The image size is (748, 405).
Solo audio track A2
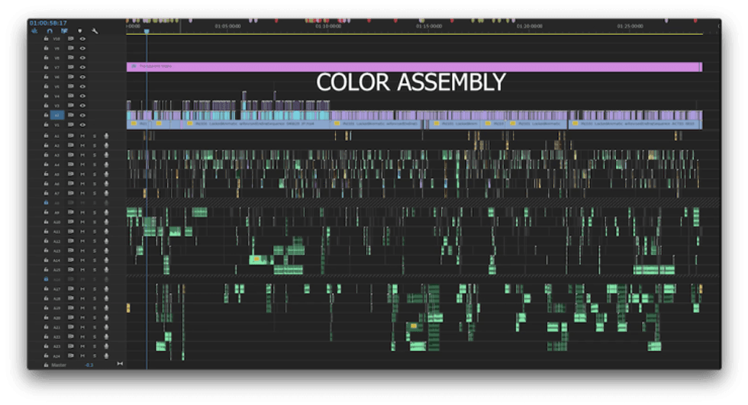95,146
